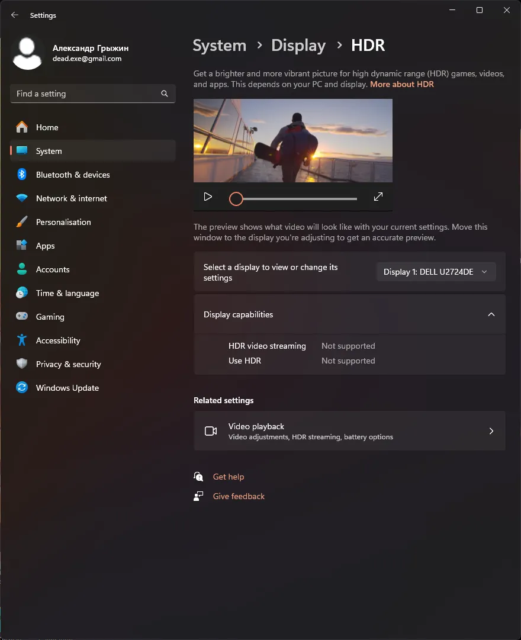Click the Get help link
Screen dimensions: 521x640
coord(228,477)
